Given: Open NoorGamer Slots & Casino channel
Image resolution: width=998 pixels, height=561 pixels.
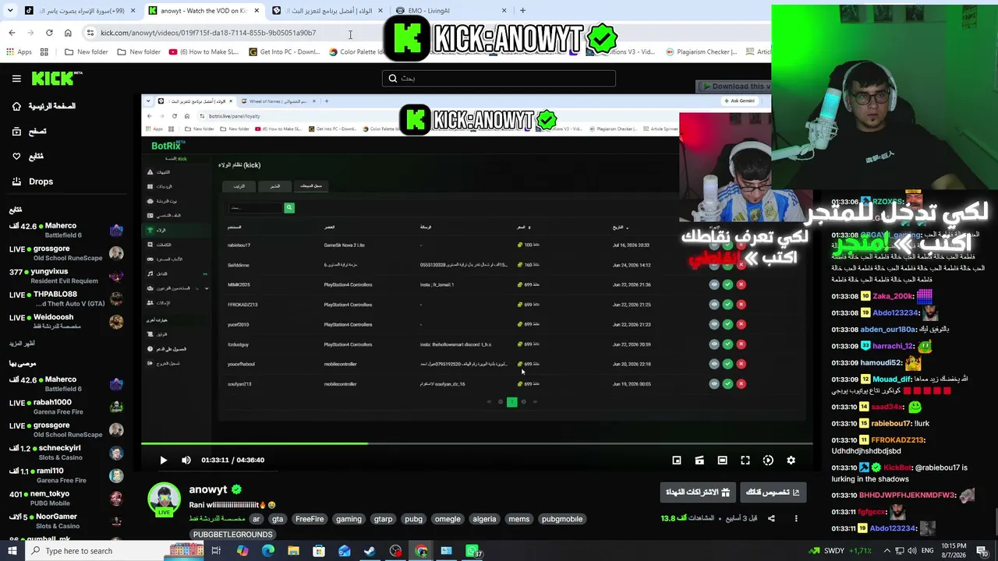Looking at the screenshot, I should [x=66, y=520].
